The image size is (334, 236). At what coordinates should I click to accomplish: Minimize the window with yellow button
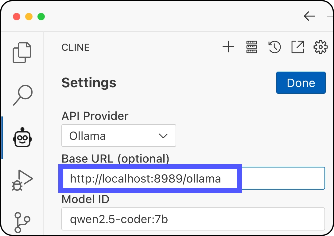[29, 17]
